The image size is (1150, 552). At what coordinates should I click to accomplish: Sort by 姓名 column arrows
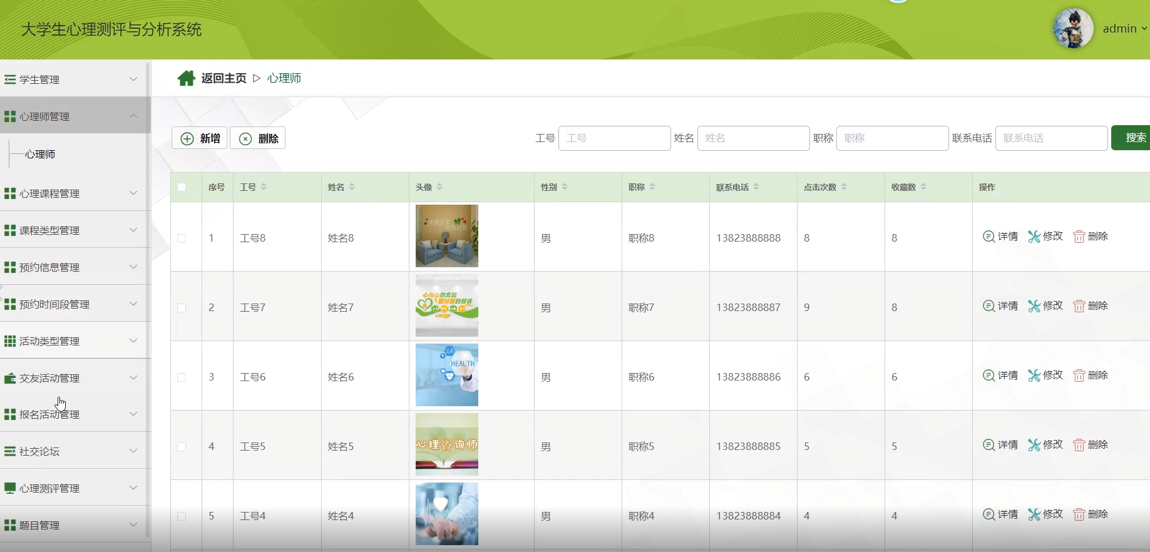352,187
